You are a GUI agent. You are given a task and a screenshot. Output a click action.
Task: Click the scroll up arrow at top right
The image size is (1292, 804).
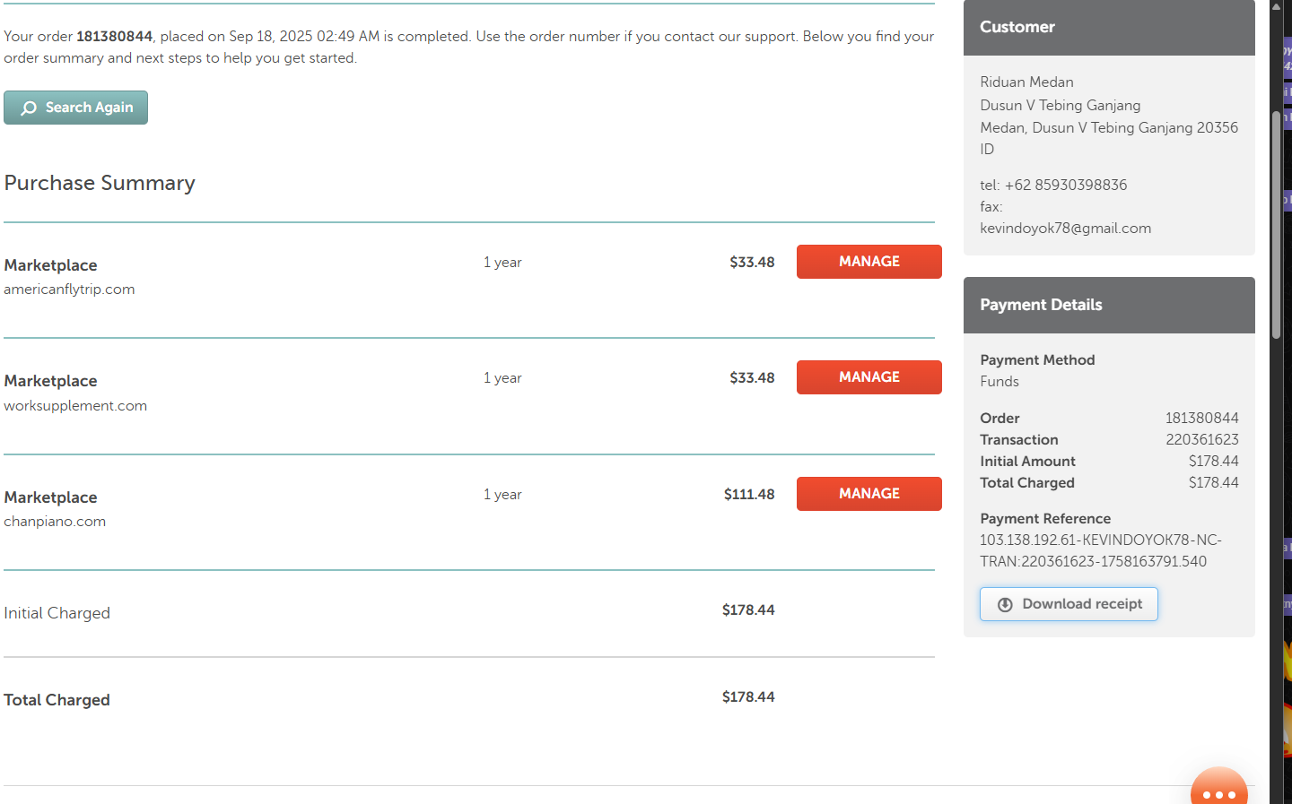(x=1277, y=6)
